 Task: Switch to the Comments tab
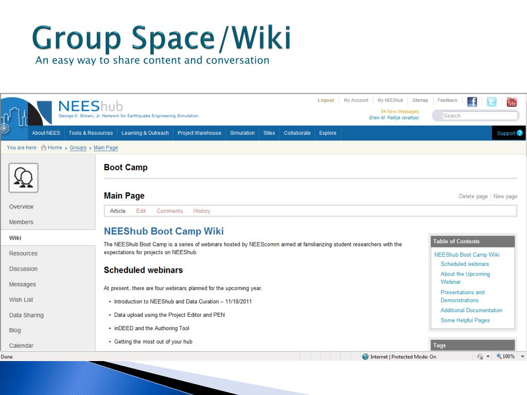[170, 211]
